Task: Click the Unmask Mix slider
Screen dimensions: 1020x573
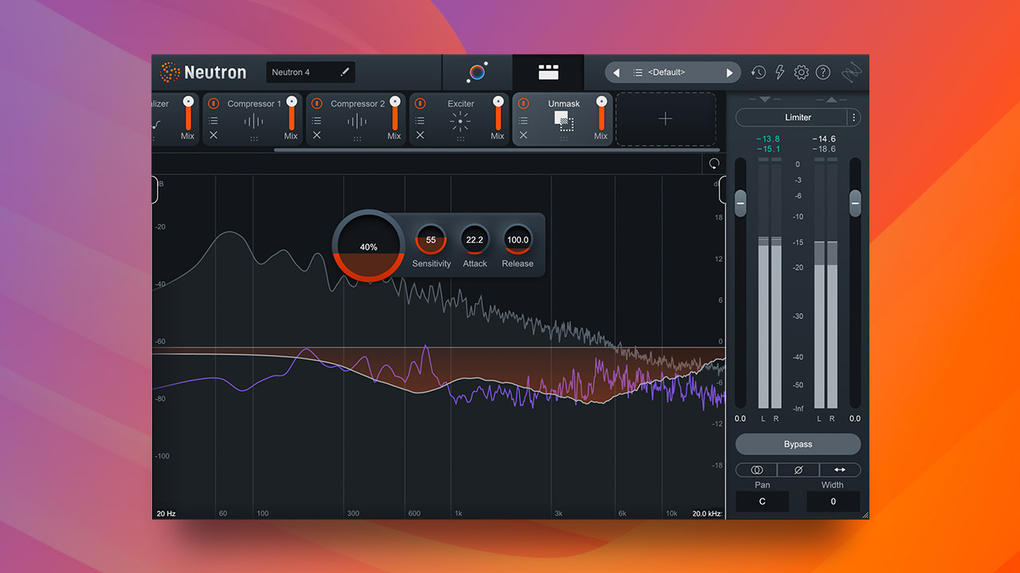Action: click(x=602, y=113)
